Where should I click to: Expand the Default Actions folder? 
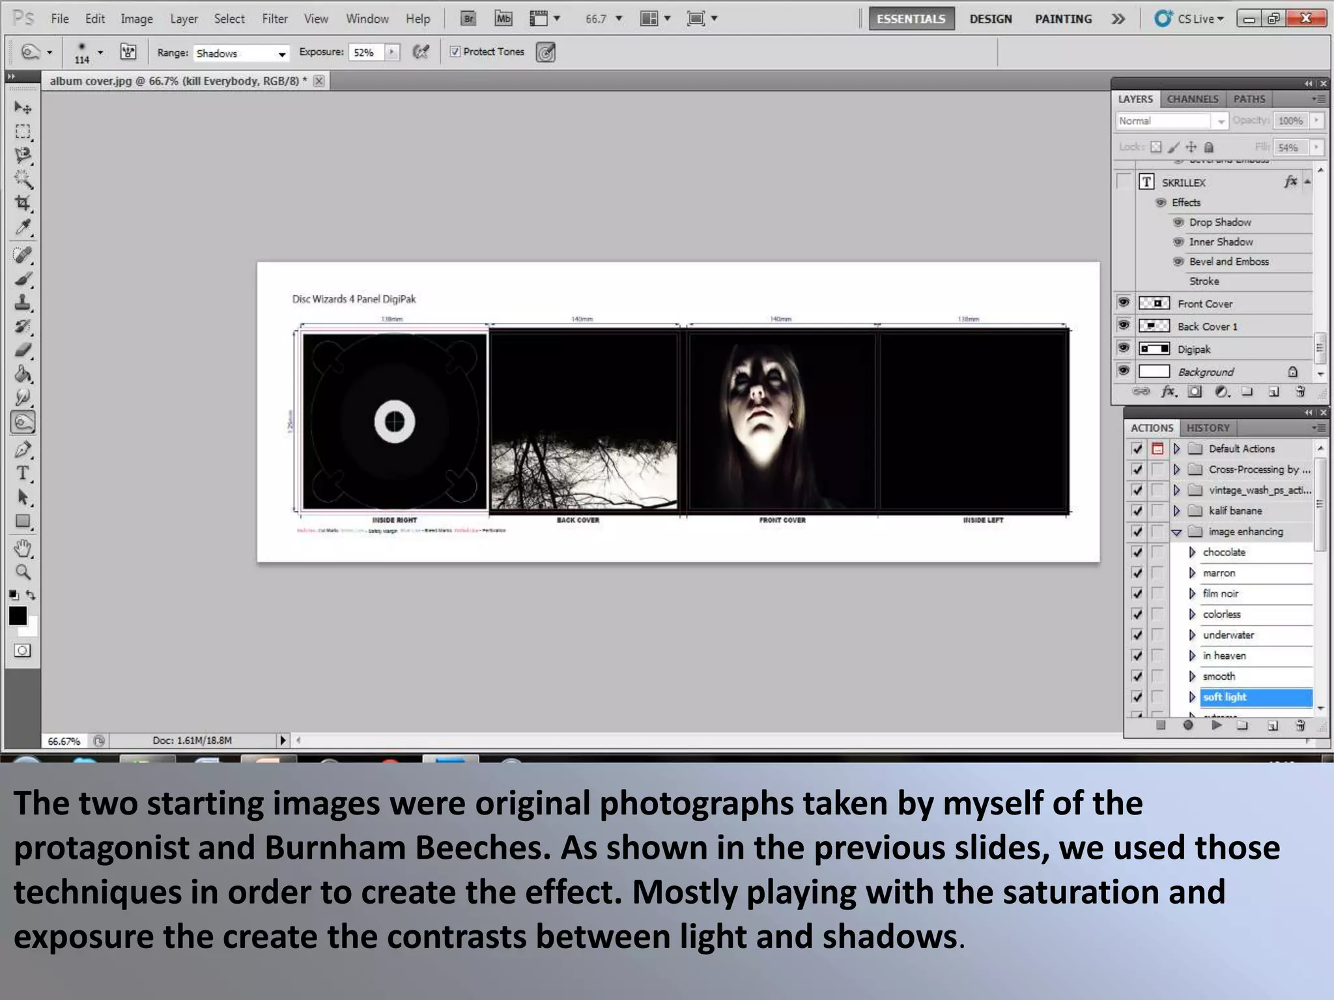coord(1176,449)
